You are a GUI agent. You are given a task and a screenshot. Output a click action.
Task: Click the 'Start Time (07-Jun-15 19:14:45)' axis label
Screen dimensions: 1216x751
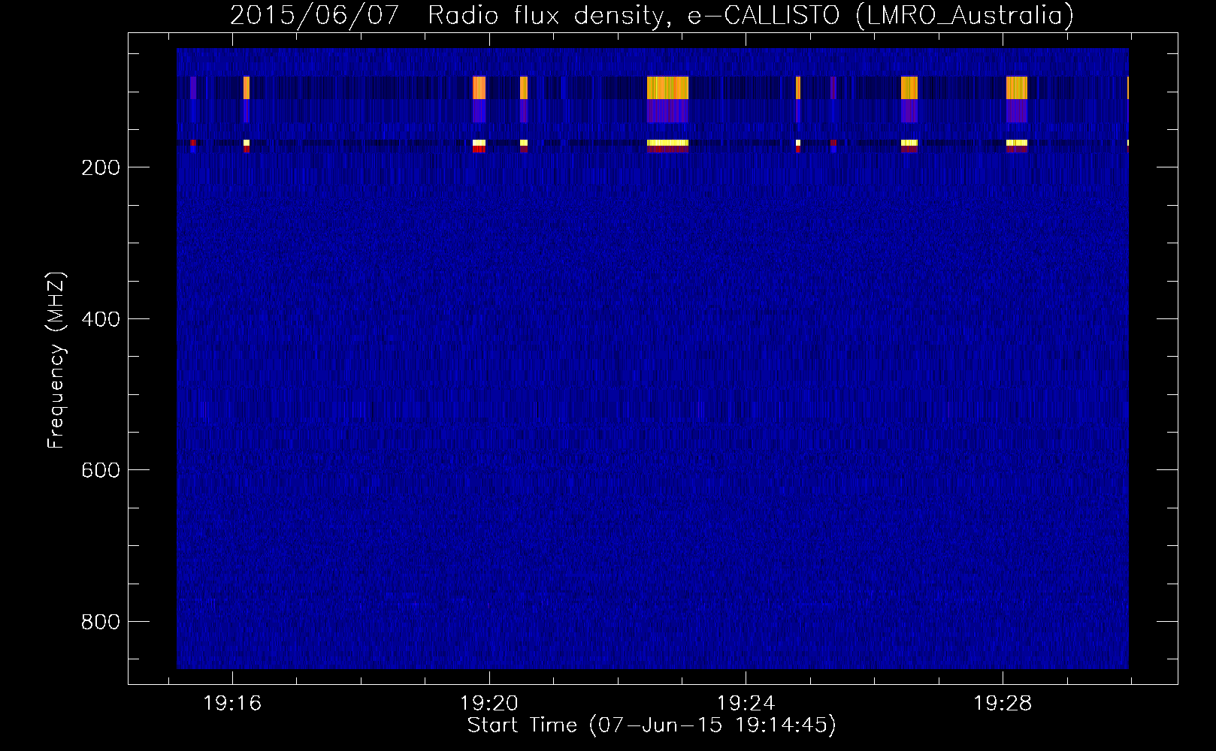coord(652,725)
